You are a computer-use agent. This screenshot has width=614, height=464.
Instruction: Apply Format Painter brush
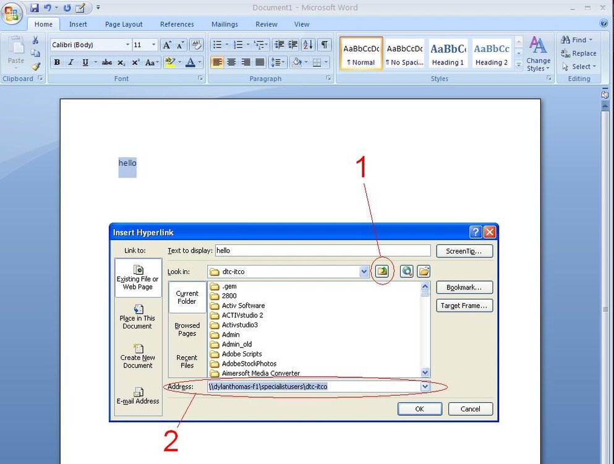tap(36, 67)
